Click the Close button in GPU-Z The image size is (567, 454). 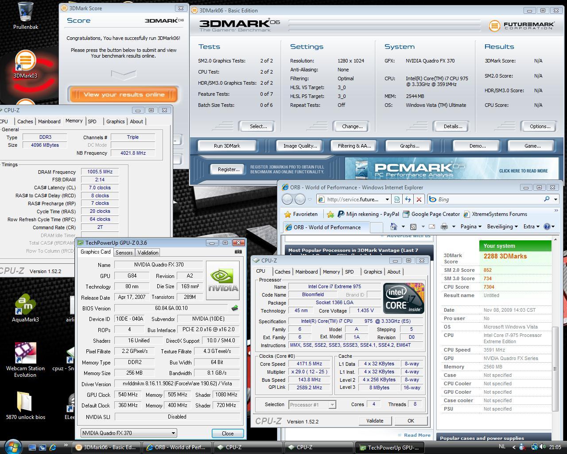point(228,433)
